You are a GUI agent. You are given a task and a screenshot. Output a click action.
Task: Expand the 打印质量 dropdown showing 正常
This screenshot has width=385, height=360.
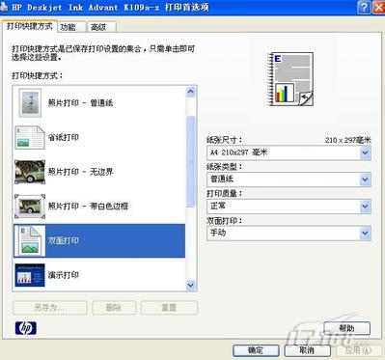(x=289, y=207)
